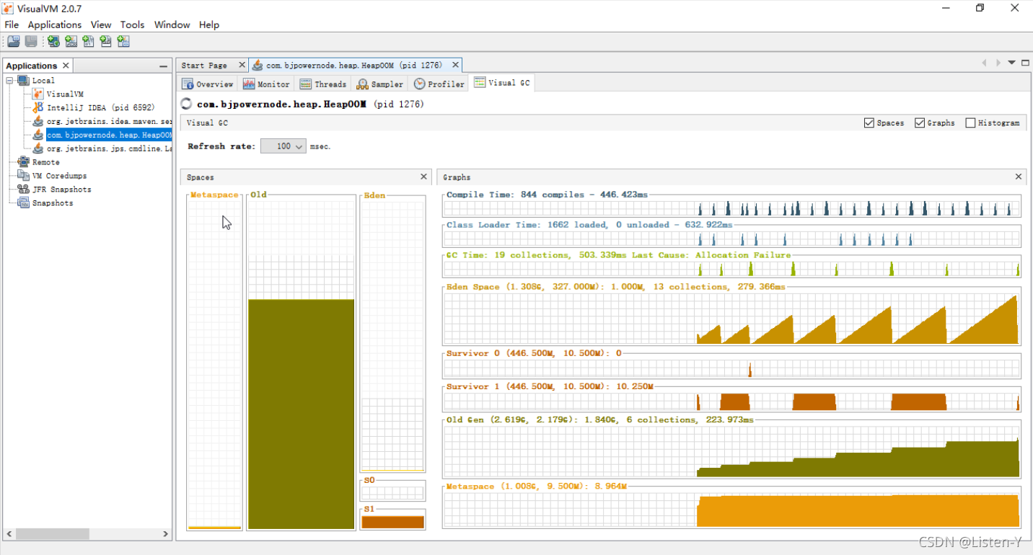Select IntelliJ IDEA (pid 6592) in tree

tap(100, 108)
